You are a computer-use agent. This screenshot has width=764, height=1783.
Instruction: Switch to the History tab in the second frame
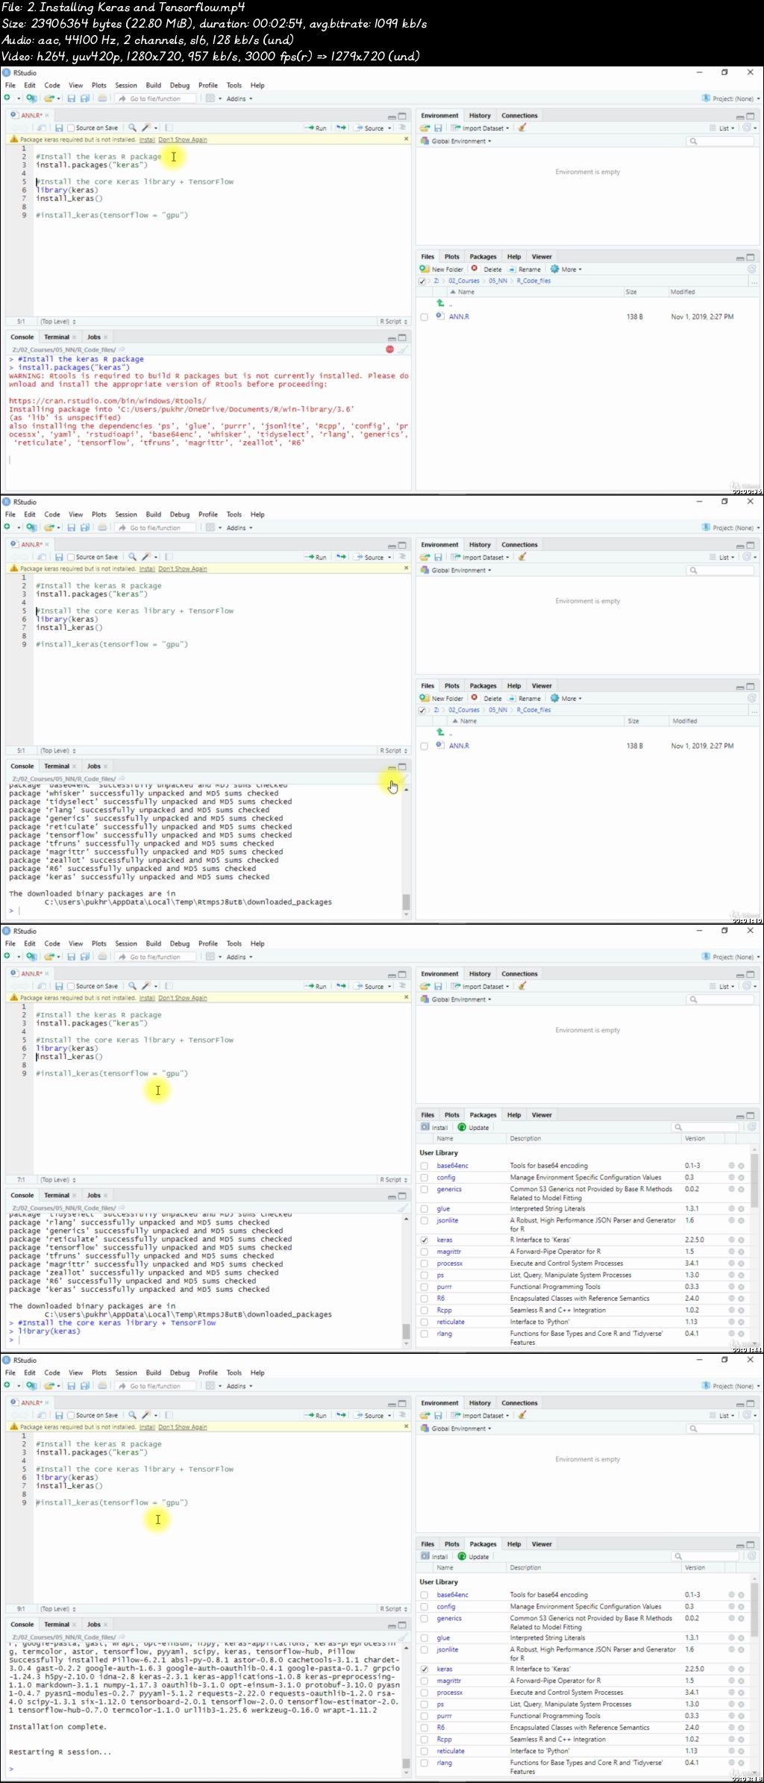(480, 544)
